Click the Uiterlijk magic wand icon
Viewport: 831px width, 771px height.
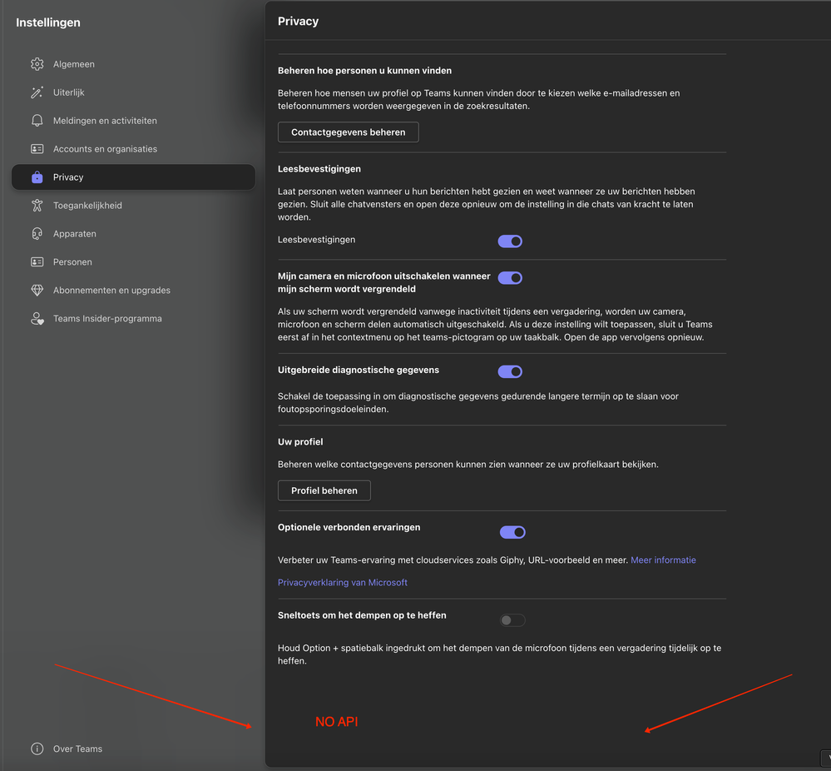coord(37,92)
